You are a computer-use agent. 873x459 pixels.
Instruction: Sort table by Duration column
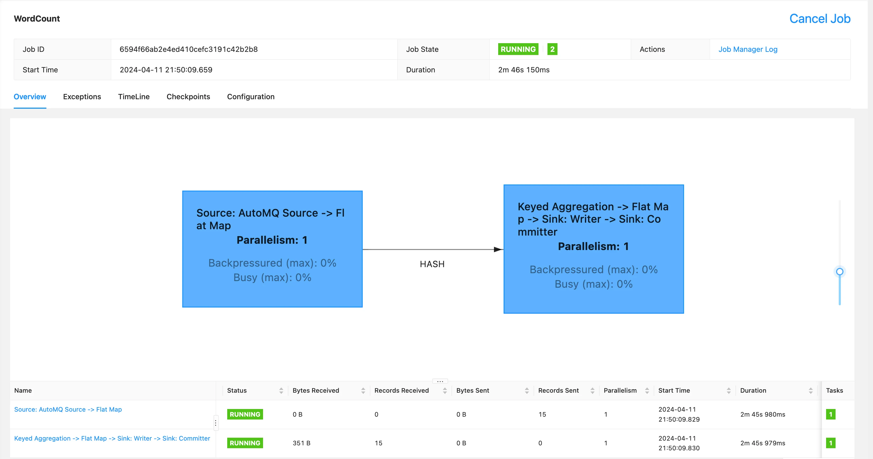(810, 391)
